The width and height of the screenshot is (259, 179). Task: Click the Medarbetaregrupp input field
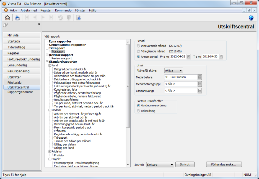coord(181,84)
